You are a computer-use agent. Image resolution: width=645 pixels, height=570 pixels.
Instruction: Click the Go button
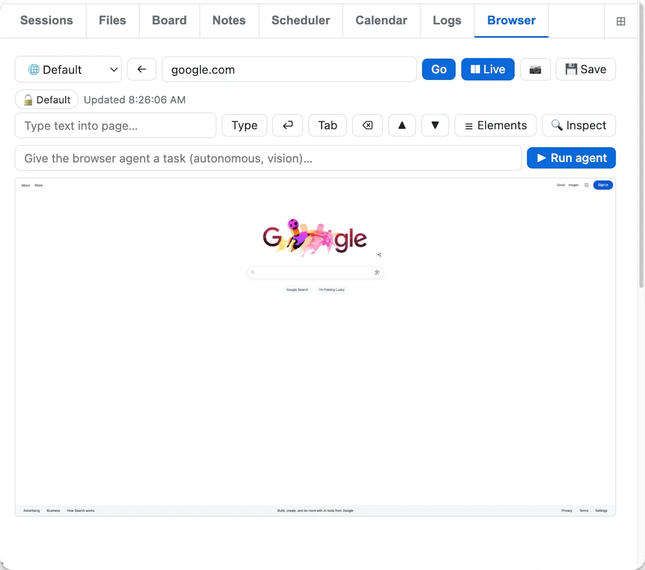[x=439, y=69]
